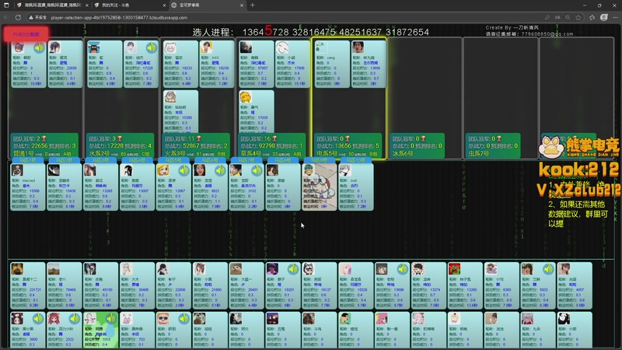622x350 pixels.
Task: Click the pig face avatar on the 19233 card
Action: click(169, 47)
